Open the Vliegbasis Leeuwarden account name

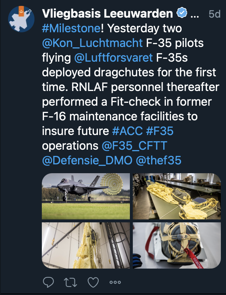pyautogui.click(x=107, y=14)
